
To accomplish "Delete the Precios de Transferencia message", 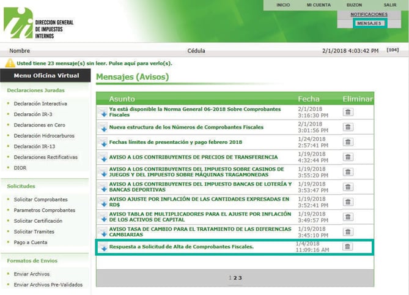I will 347,157.
